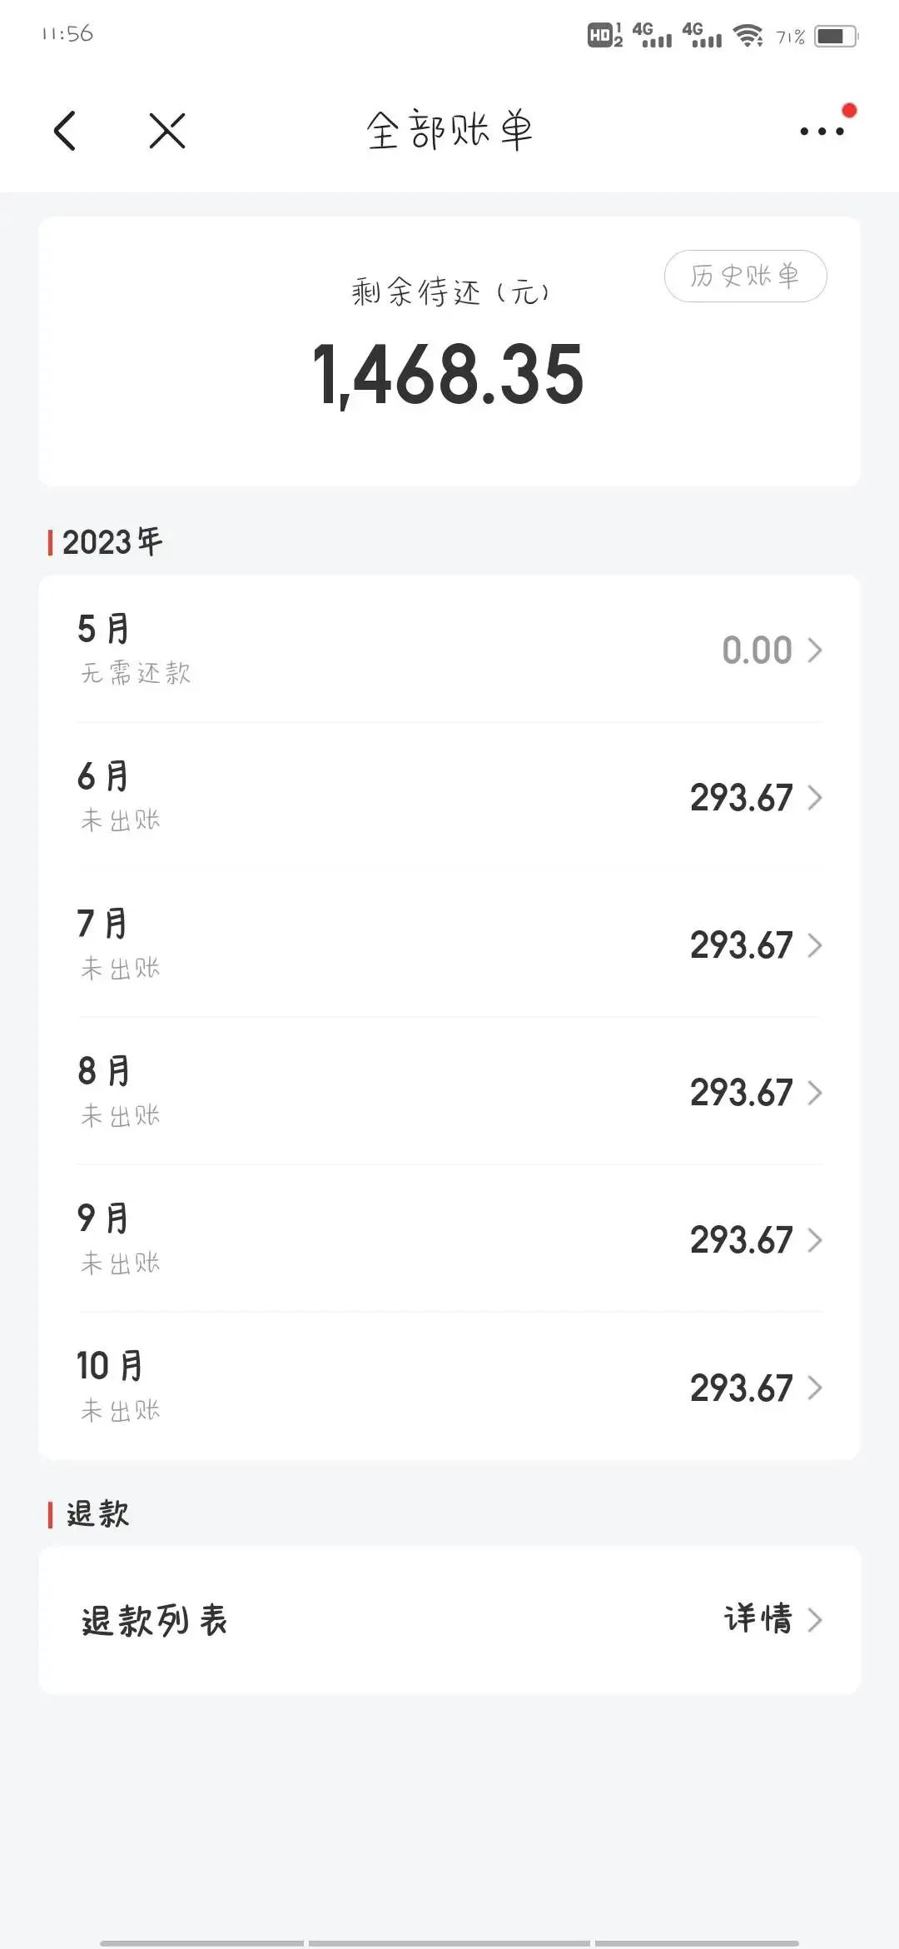Tap the 全部账单 page title
Viewport: 899px width, 1949px height.
click(449, 131)
